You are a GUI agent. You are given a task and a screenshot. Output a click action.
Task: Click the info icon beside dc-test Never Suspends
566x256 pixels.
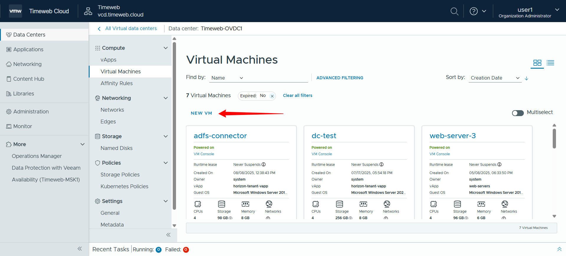(381, 164)
